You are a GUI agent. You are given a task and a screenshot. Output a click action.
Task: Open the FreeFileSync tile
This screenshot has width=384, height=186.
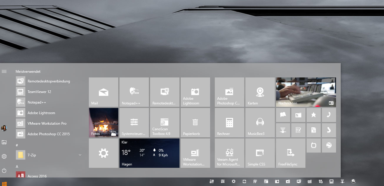point(291,153)
